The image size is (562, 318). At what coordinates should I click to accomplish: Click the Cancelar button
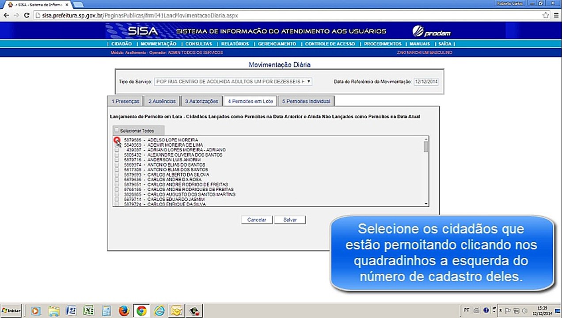[x=257, y=220]
